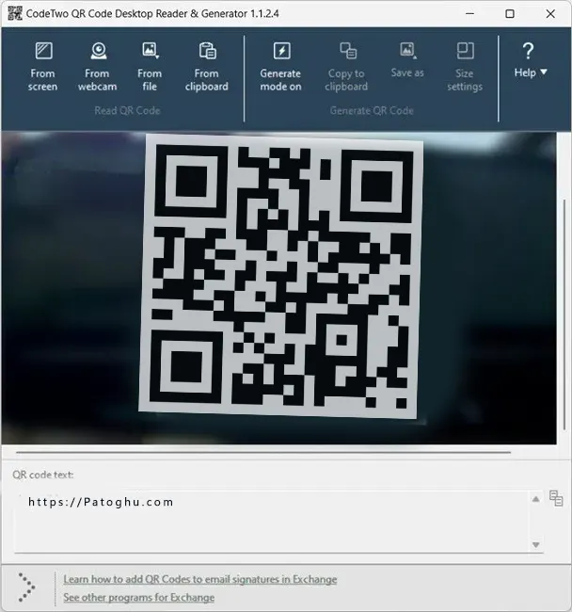The width and height of the screenshot is (572, 612).
Task: Close the CodeTwo QR window
Action: pos(550,14)
